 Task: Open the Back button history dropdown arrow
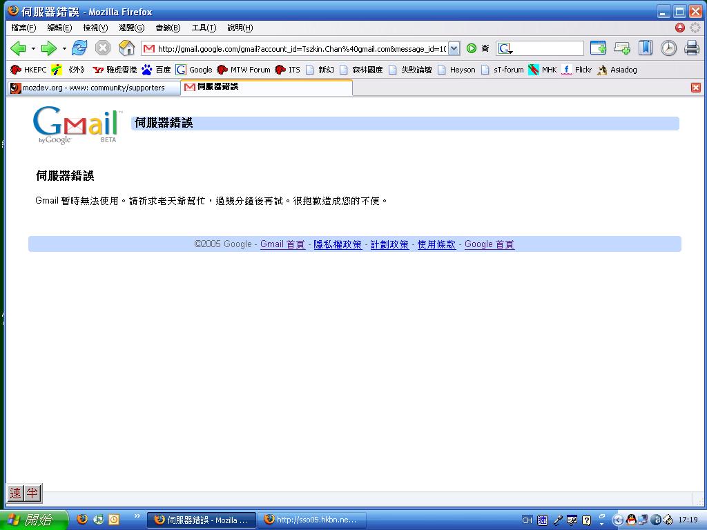(x=33, y=48)
